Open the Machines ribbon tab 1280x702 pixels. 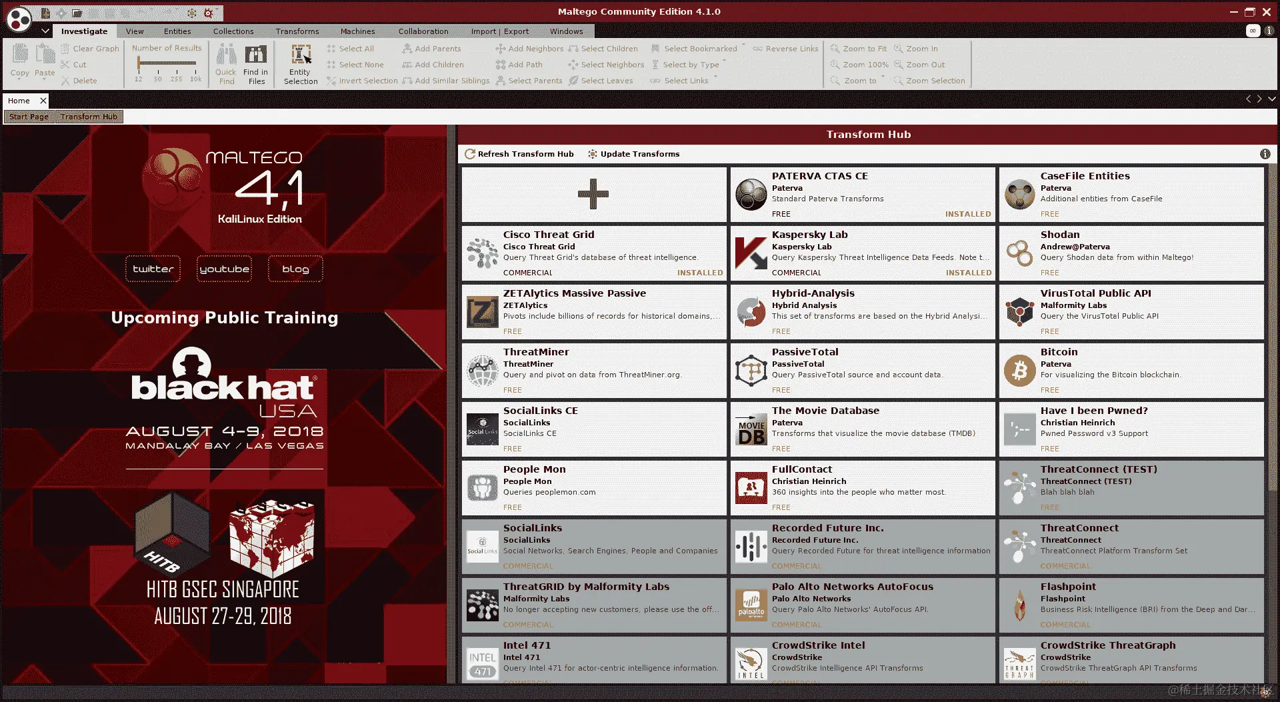[357, 31]
